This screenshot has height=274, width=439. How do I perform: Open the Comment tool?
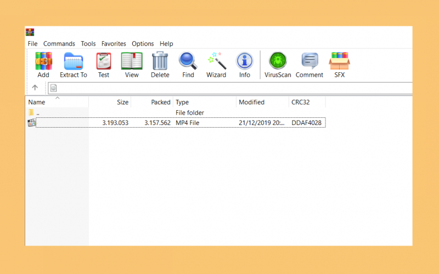309,61
